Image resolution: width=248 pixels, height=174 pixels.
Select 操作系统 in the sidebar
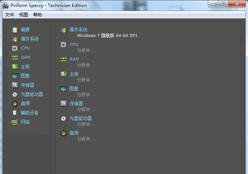(30, 39)
